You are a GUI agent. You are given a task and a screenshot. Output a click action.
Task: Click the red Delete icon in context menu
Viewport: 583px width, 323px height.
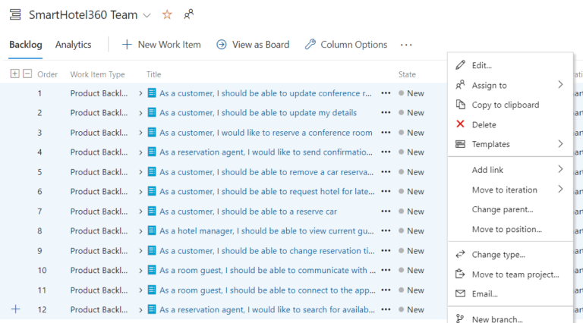coord(460,124)
